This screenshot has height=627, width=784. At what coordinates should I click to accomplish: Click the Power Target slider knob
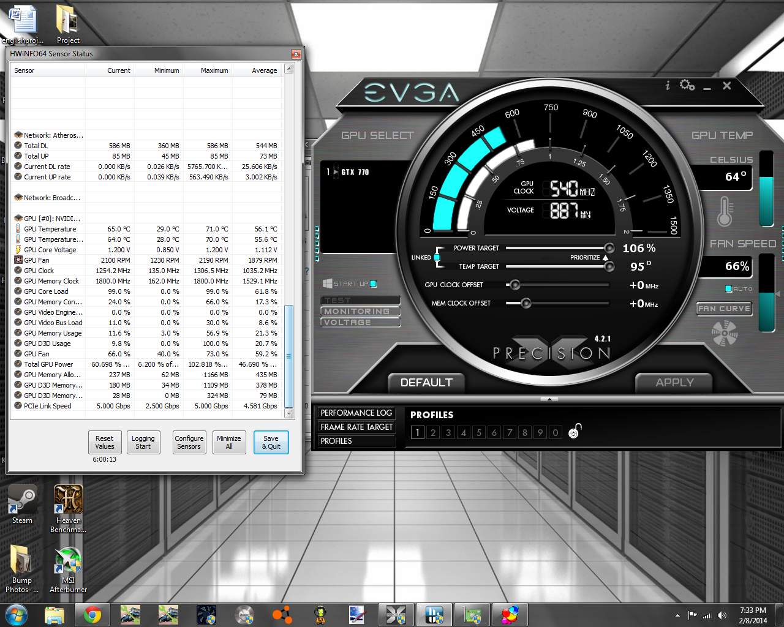coord(609,248)
